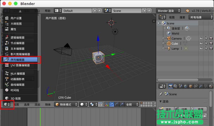Switch to 逻辑编辑器
The height and width of the screenshot is (126, 214).
click(x=20, y=38)
